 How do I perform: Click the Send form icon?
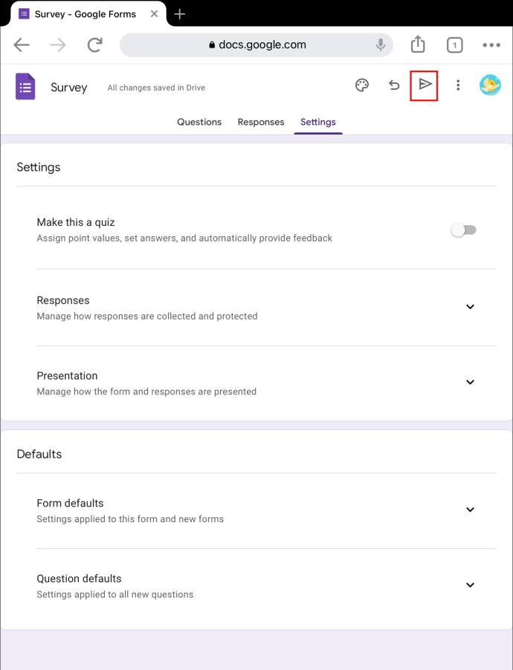424,85
